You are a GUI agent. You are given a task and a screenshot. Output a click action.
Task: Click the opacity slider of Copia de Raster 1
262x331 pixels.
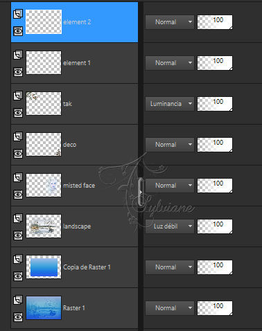(x=215, y=267)
